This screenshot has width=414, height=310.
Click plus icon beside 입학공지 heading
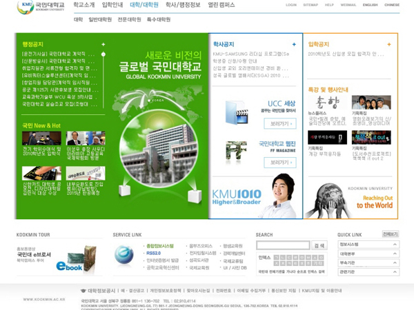click(x=389, y=44)
